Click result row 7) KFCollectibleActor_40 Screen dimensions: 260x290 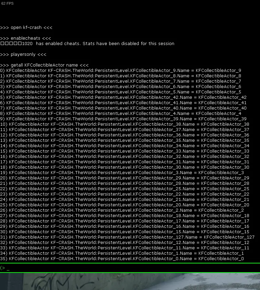pos(123,108)
